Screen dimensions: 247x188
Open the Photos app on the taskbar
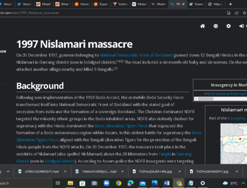click(x=154, y=183)
